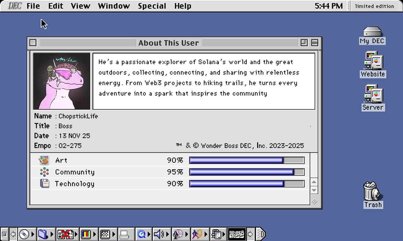
Task: Click the About This User zoom box
Action: [x=304, y=43]
